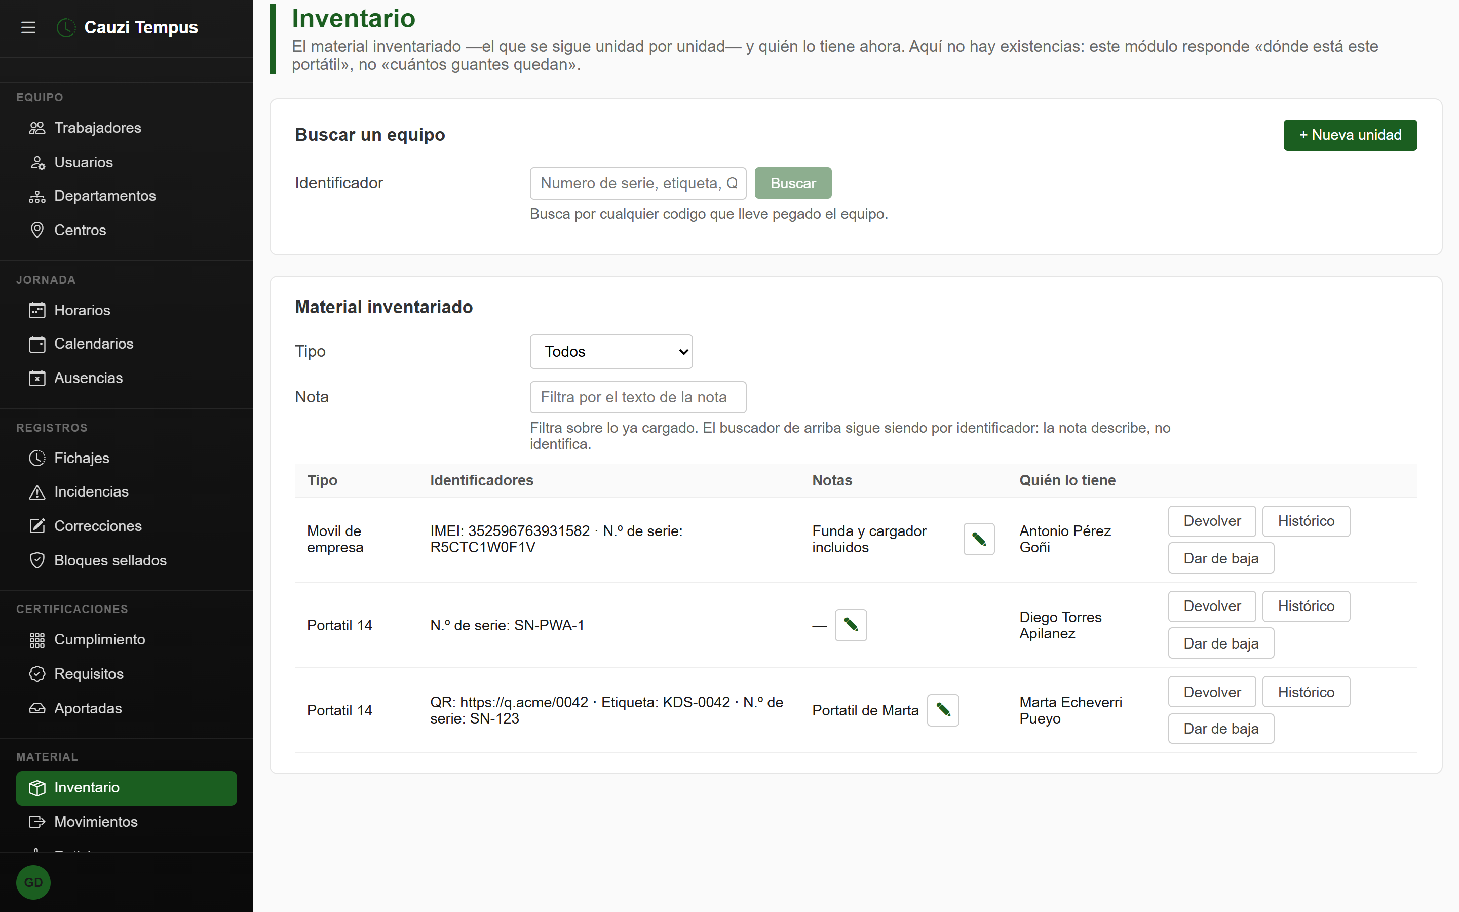Go to Usuarios section

[x=127, y=162]
